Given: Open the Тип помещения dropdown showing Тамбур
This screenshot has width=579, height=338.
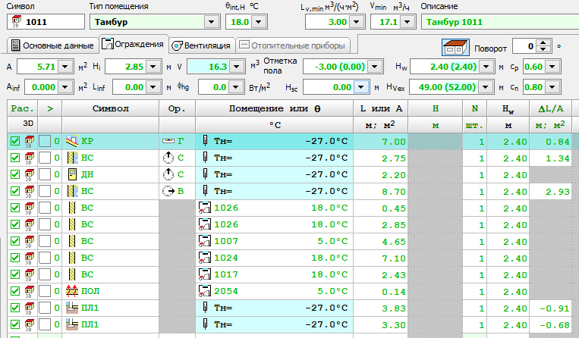Looking at the screenshot, I should point(211,22).
